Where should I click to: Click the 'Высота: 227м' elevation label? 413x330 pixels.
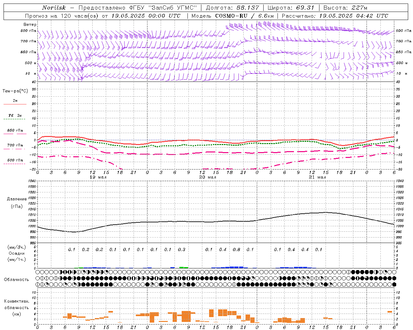coord(345,8)
